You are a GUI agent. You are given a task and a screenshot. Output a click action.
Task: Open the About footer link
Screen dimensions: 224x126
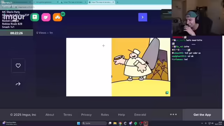tap(50, 115)
